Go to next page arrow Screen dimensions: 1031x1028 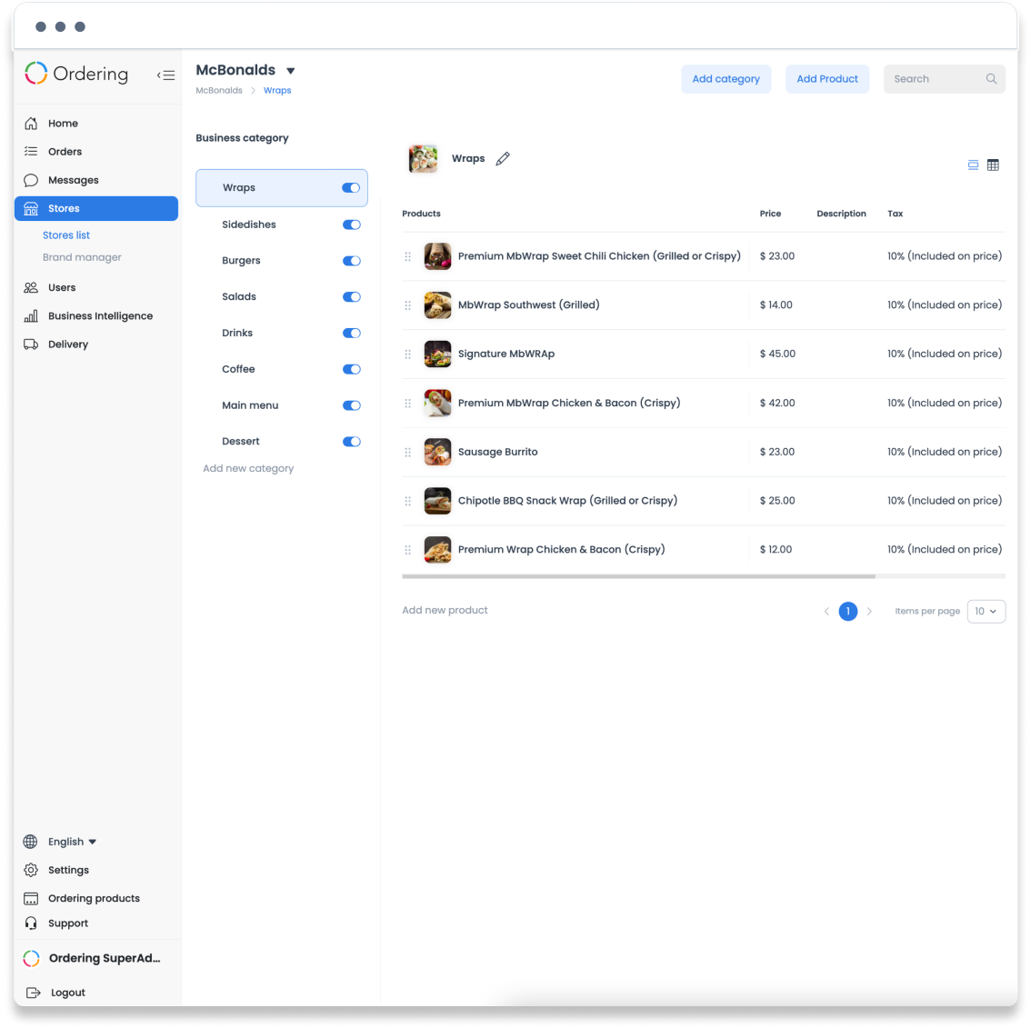tap(869, 612)
